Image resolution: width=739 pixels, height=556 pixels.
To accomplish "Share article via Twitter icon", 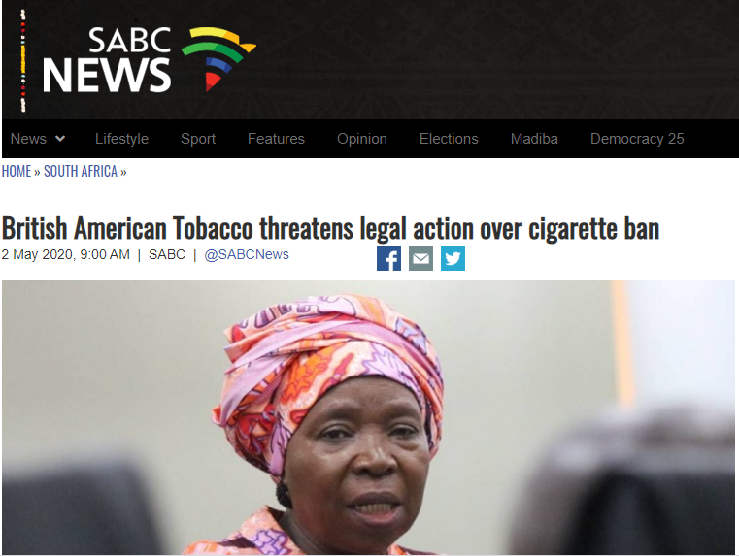I will point(453,258).
